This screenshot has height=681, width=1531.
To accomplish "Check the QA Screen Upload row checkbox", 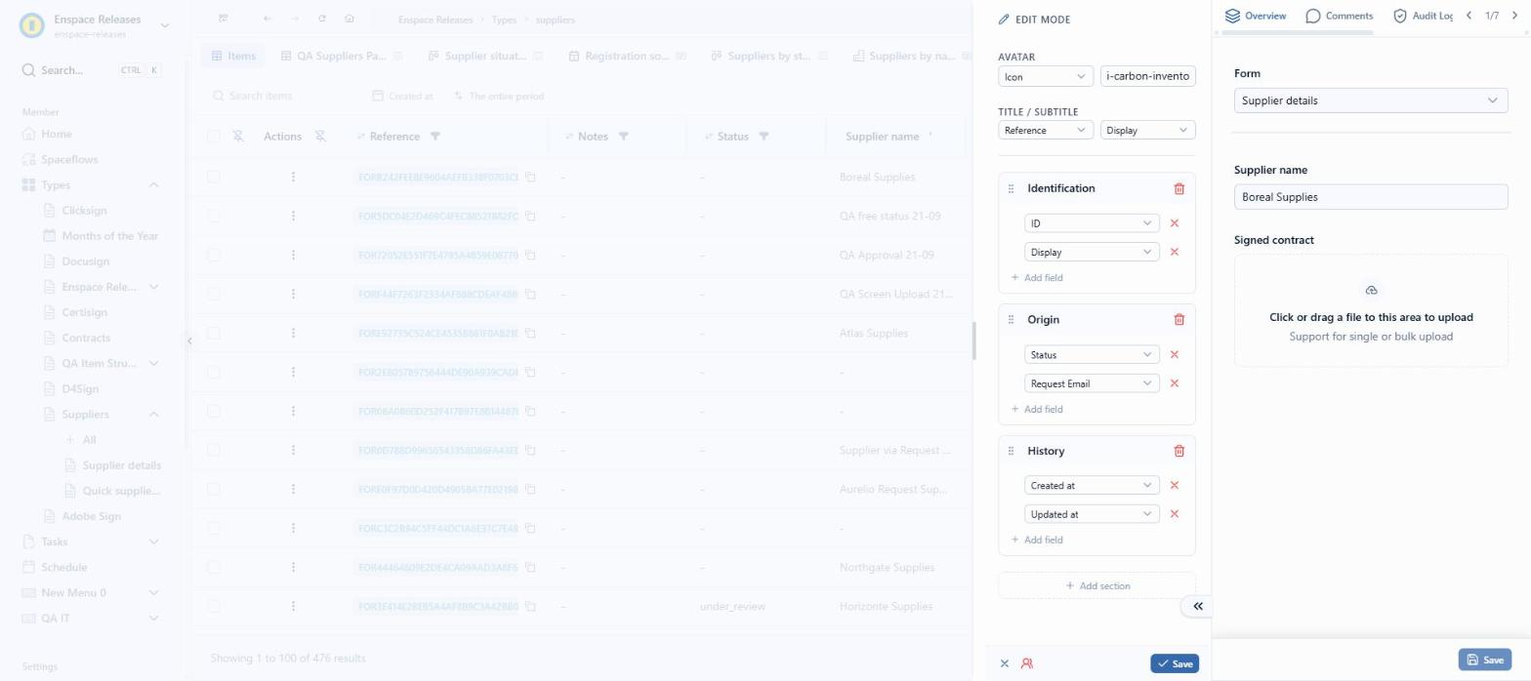I will (214, 294).
